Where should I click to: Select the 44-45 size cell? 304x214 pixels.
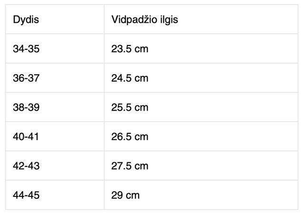point(27,195)
